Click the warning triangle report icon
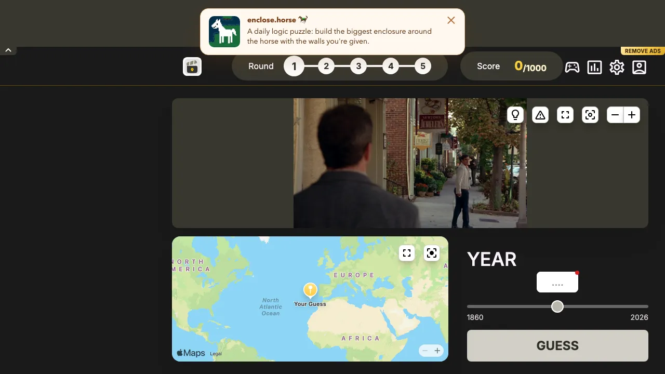The width and height of the screenshot is (665, 374). pos(540,115)
